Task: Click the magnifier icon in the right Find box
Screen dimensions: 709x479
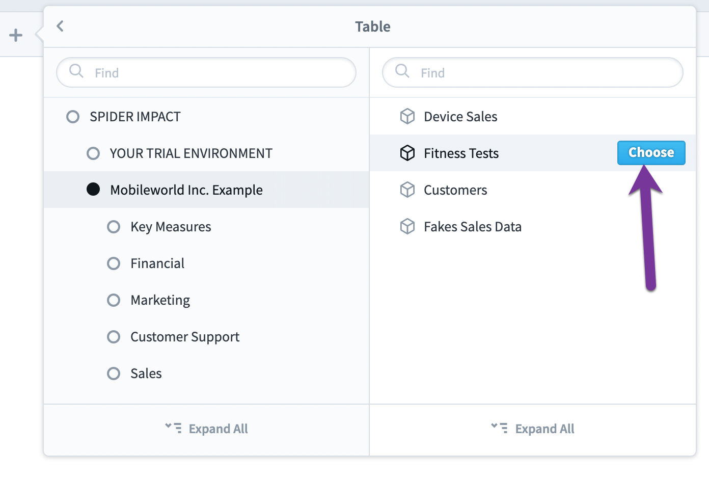Action: (x=402, y=71)
